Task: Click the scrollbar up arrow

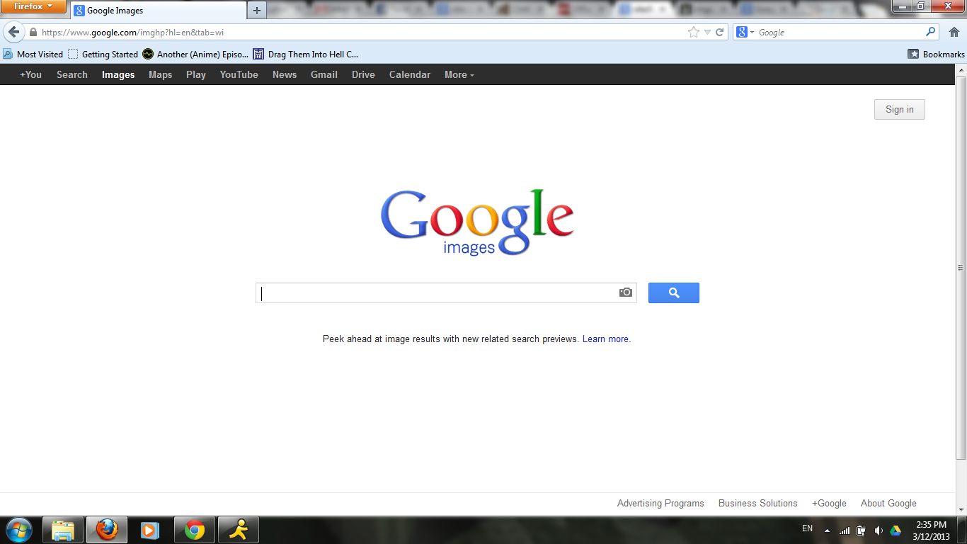Action: coord(961,69)
